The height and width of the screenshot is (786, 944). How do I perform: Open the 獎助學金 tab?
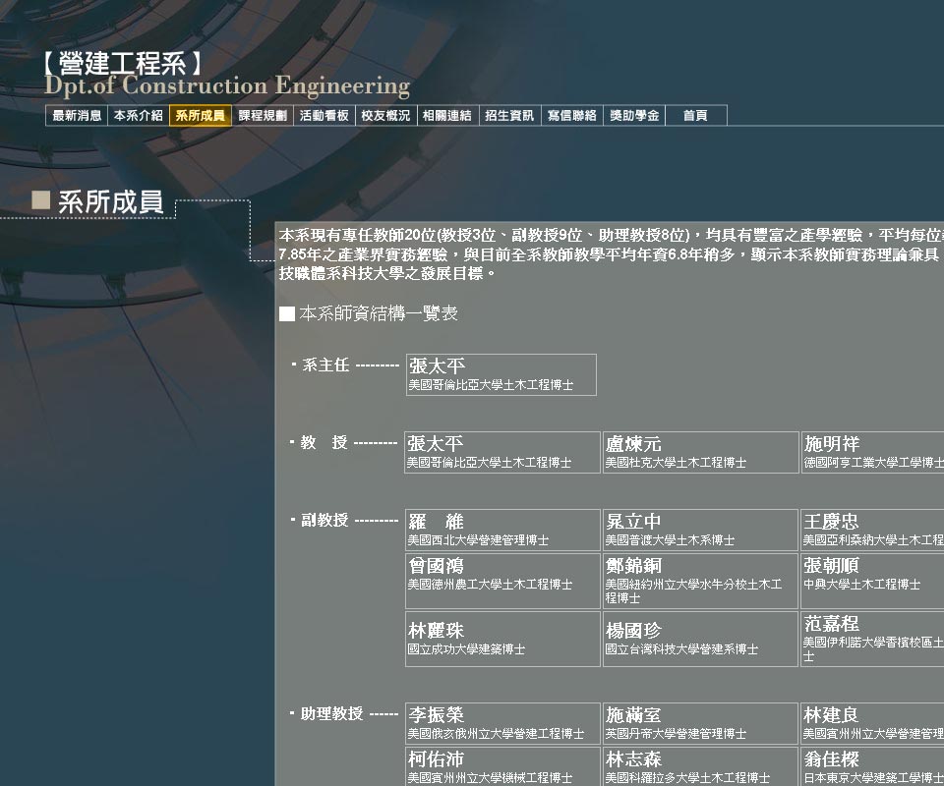tap(634, 116)
